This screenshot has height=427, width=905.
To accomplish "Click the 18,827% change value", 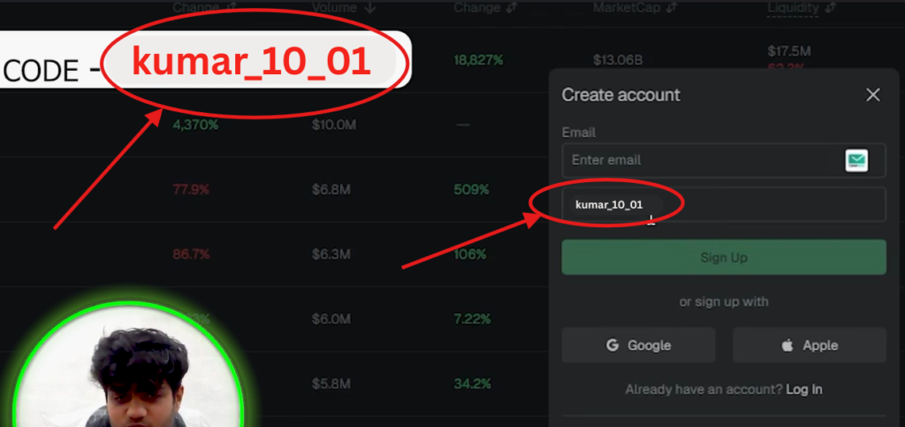I will point(478,60).
